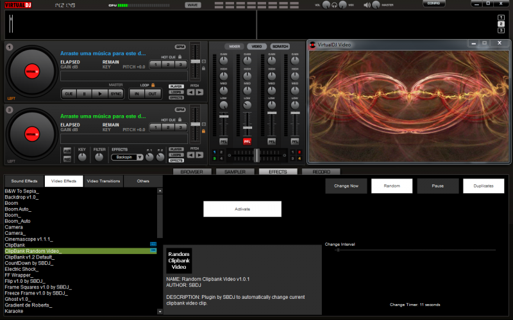Click effect parameter P.2 knob on deck 3
Image resolution: width=513 pixels, height=320 pixels.
click(160, 157)
